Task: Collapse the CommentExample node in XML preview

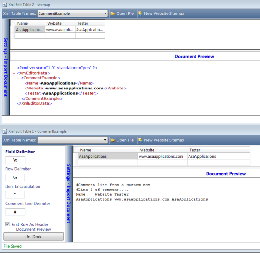Action: pyautogui.click(x=18, y=78)
